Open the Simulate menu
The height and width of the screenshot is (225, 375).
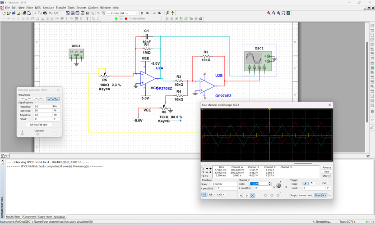pyautogui.click(x=49, y=8)
